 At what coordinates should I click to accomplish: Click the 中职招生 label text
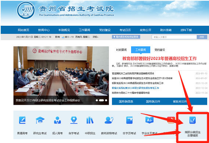click(90, 133)
